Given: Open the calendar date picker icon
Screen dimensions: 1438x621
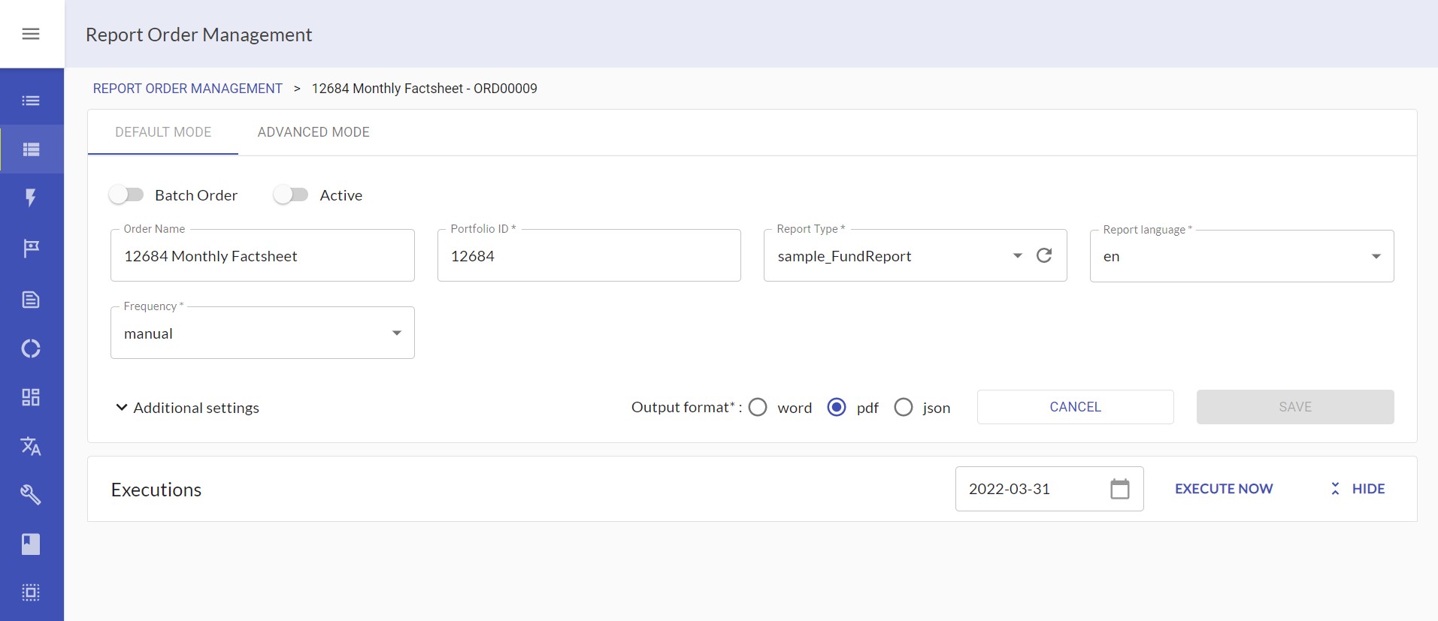Looking at the screenshot, I should click(1119, 489).
